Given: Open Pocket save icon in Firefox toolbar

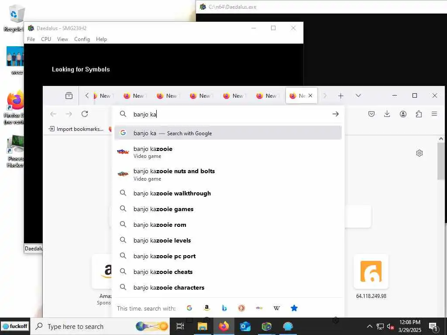Looking at the screenshot, I should [371, 114].
